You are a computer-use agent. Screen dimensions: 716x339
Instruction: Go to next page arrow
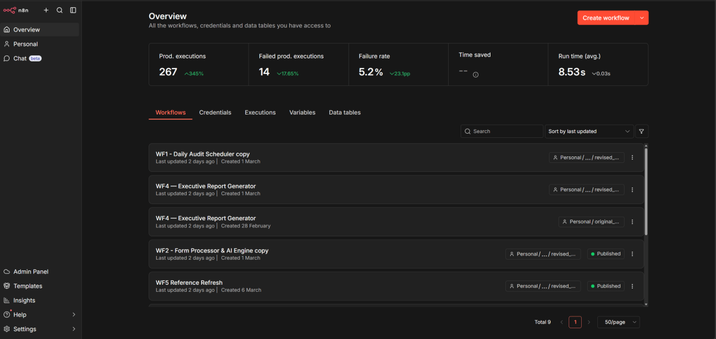tap(589, 322)
